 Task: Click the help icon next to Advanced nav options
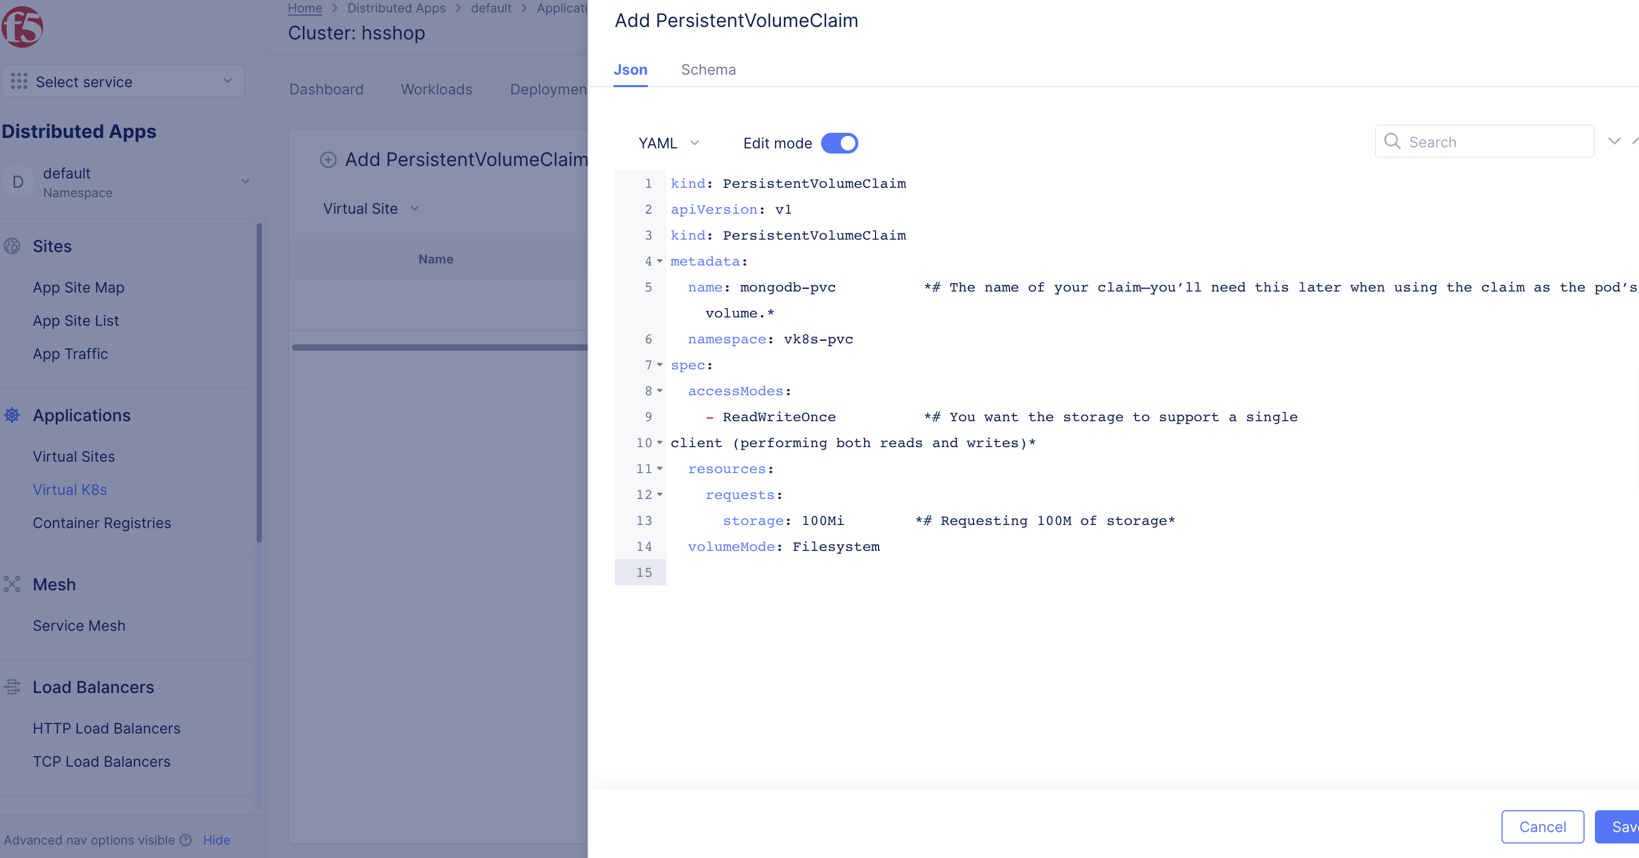coord(185,840)
